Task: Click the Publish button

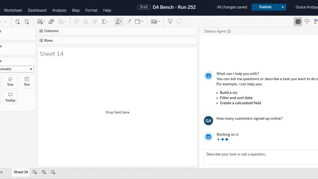Action: coord(265,7)
